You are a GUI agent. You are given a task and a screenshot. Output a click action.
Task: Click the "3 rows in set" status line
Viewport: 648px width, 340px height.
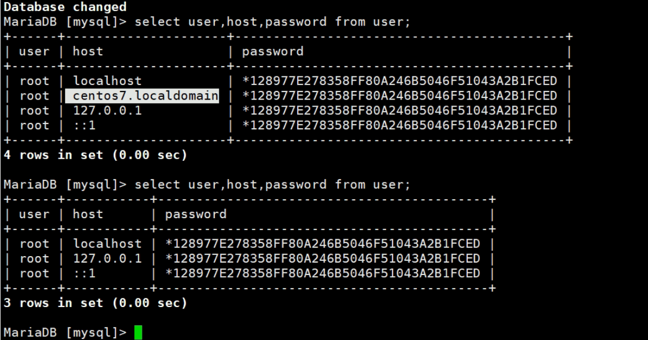pyautogui.click(x=95, y=303)
